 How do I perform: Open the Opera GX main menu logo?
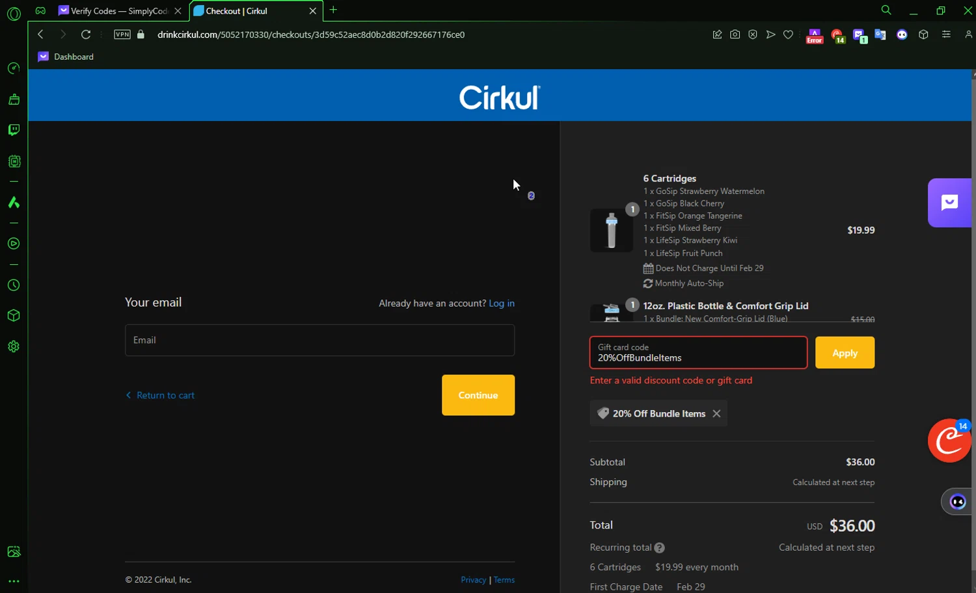click(14, 14)
